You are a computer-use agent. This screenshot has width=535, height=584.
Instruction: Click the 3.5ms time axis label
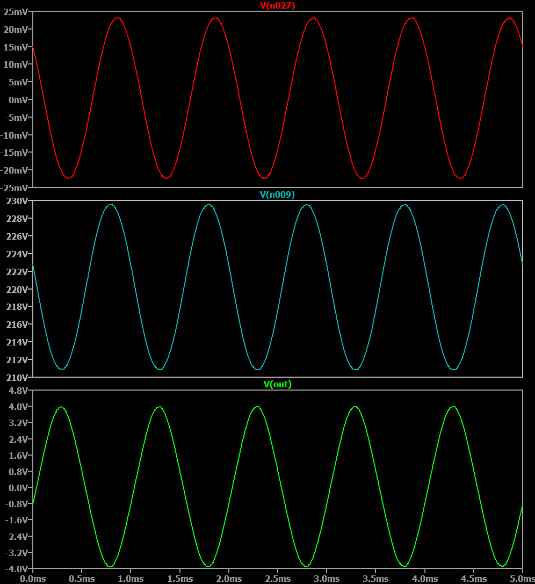[x=375, y=579]
